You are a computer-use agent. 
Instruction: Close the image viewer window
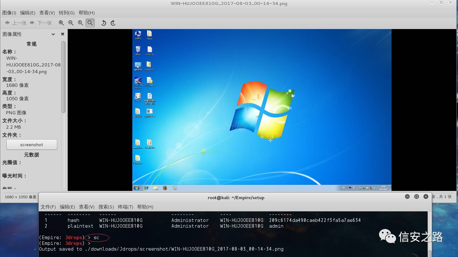coord(450,3)
